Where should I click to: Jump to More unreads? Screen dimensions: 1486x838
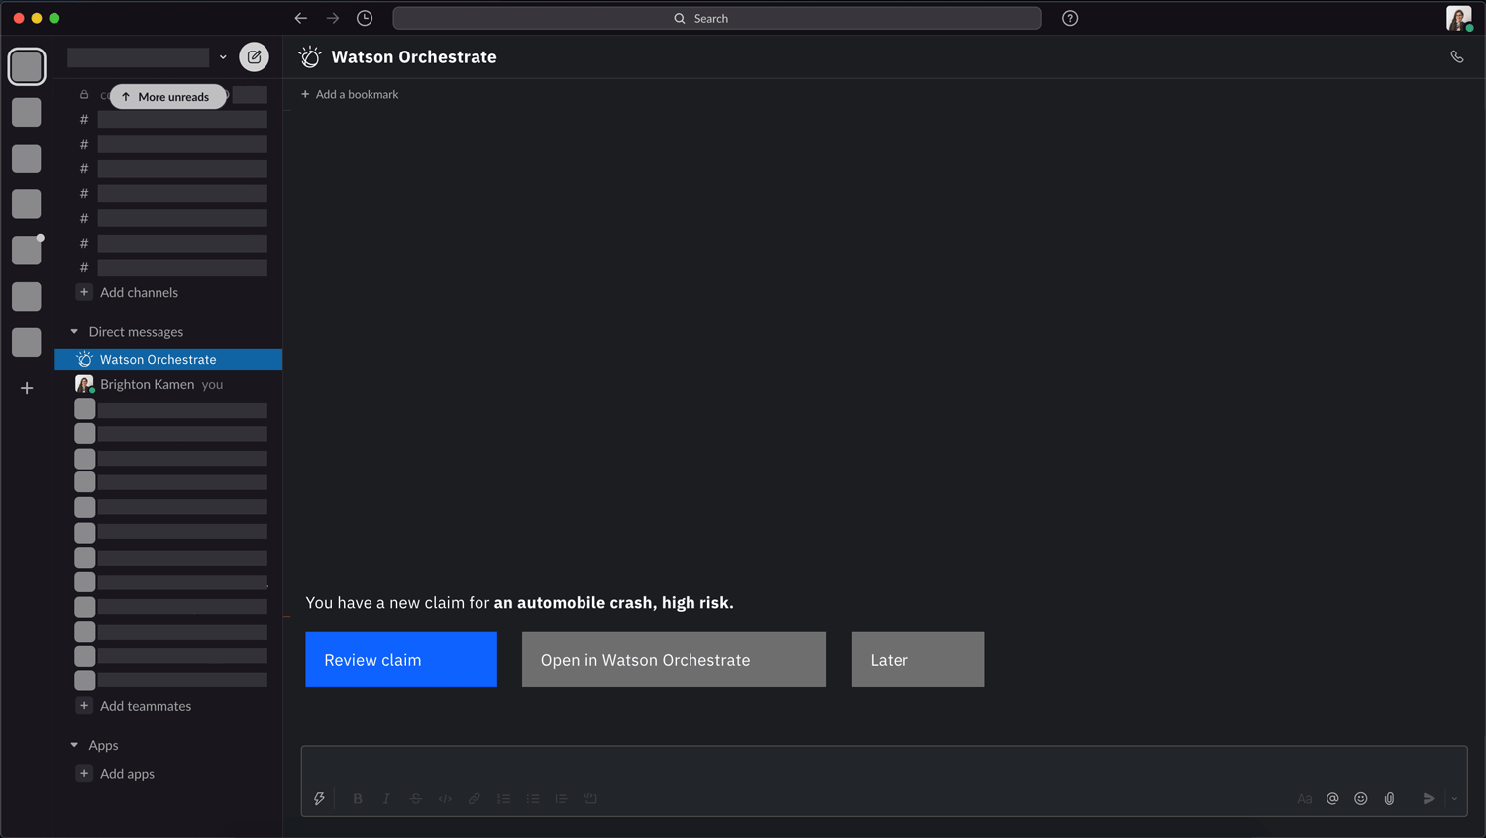[x=167, y=96]
